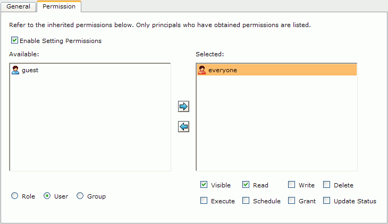Select the User radio button
388x224 pixels.
47,196
